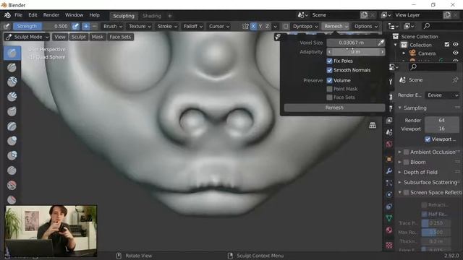Uncheck the Fix Poles checkbox
The width and height of the screenshot is (463, 260).
point(330,61)
